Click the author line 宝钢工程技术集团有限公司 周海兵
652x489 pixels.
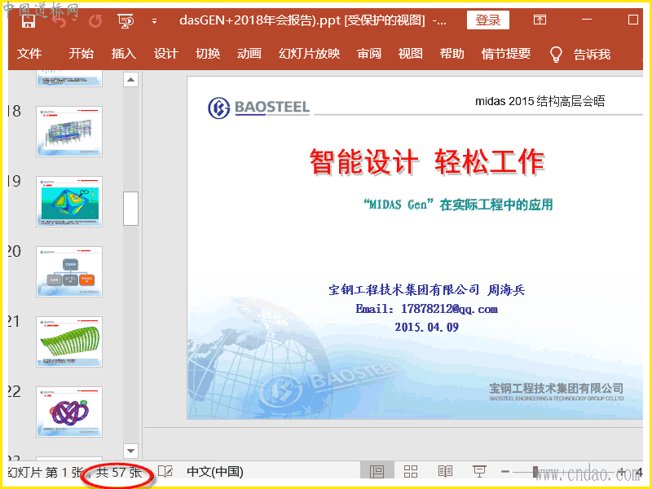pyautogui.click(x=426, y=290)
